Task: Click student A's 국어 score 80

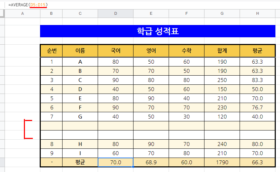Action: click(x=116, y=62)
